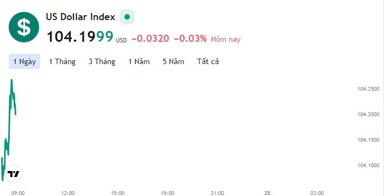This screenshot has height=196, width=384.
Task: Select the 1 Năm time range
Action: tap(139, 61)
